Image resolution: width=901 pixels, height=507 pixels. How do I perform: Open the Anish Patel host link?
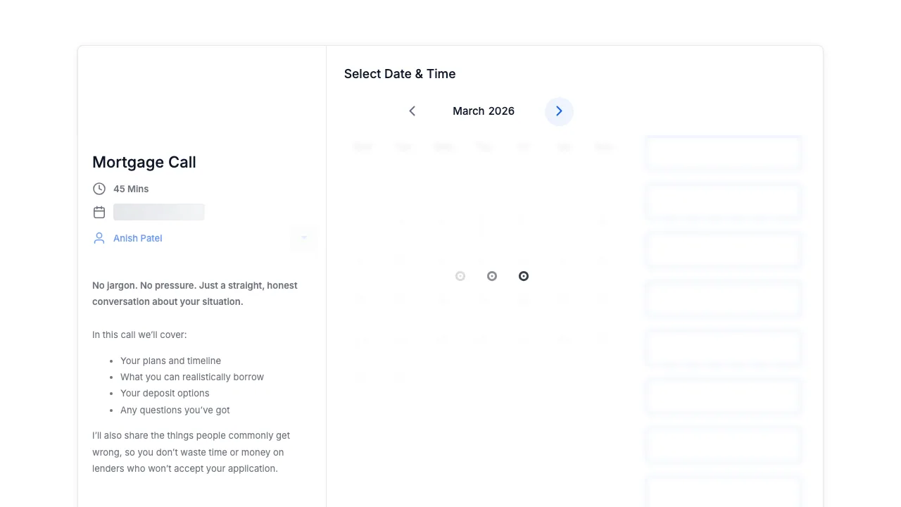click(138, 238)
